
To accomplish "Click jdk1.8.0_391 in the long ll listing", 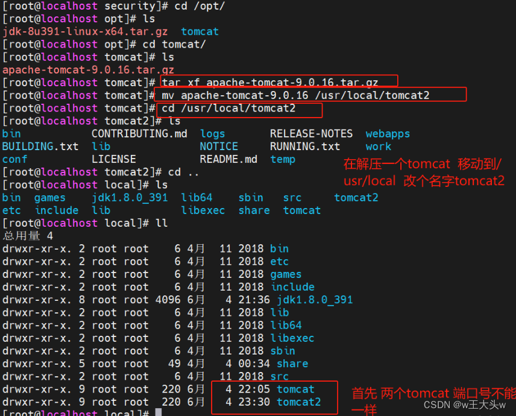I will (x=315, y=300).
